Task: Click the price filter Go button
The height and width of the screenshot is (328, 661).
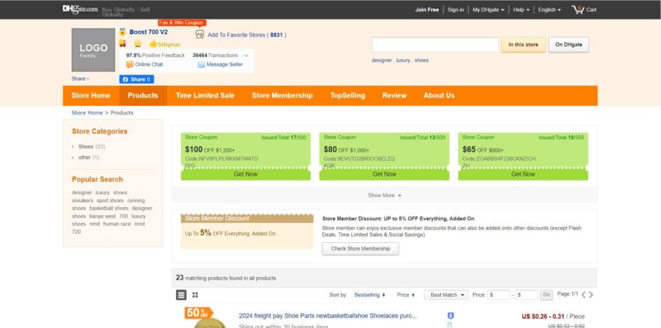Action: 546,294
